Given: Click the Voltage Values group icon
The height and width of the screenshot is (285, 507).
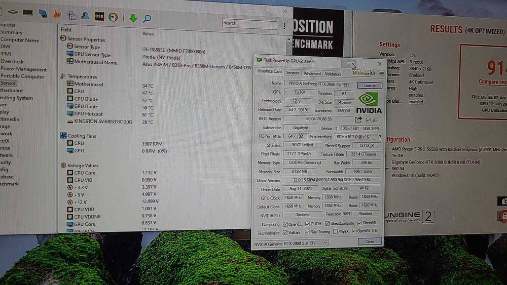Looking at the screenshot, I should click(63, 165).
